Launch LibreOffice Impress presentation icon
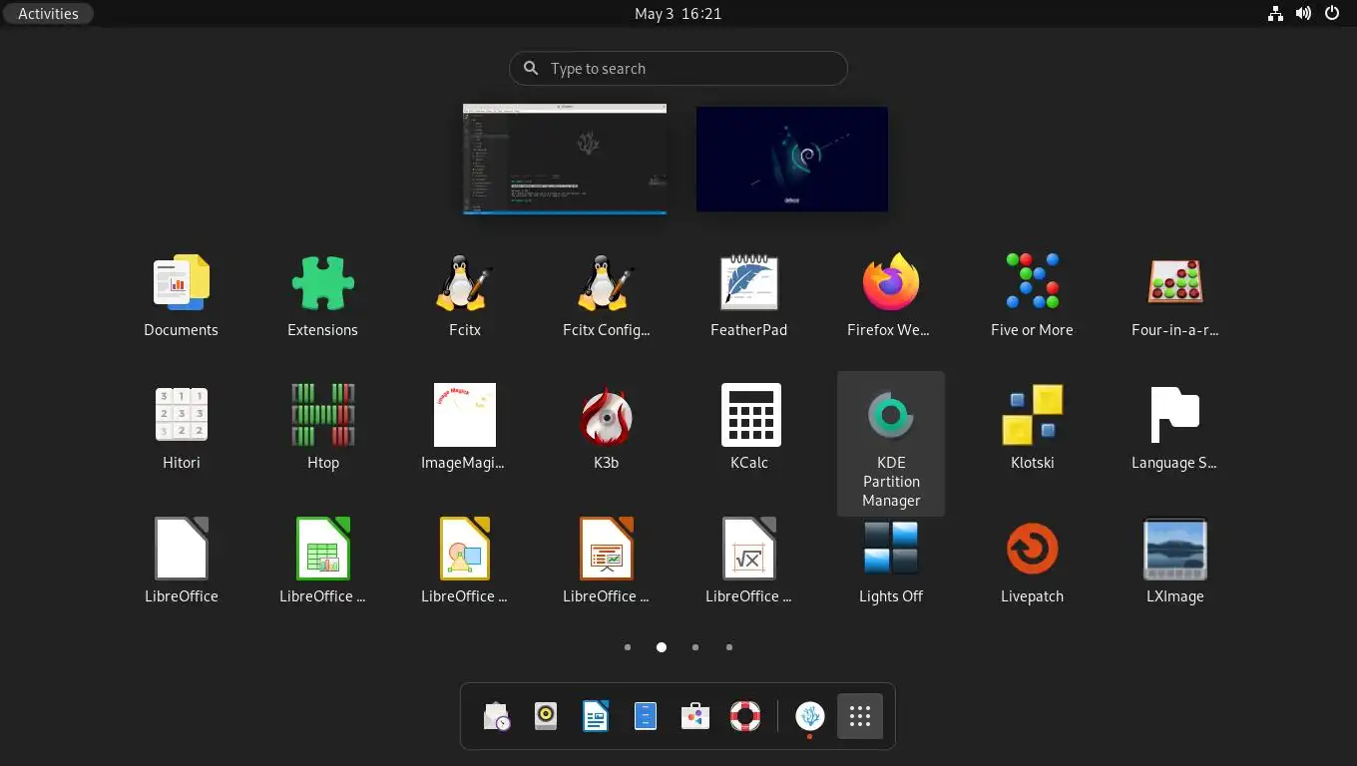This screenshot has width=1357, height=766. pos(607,561)
